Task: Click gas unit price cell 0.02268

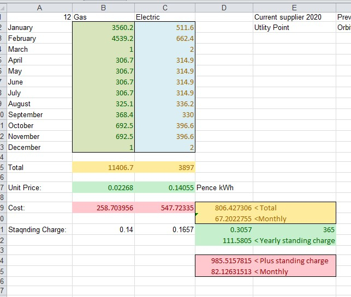Action: click(103, 187)
